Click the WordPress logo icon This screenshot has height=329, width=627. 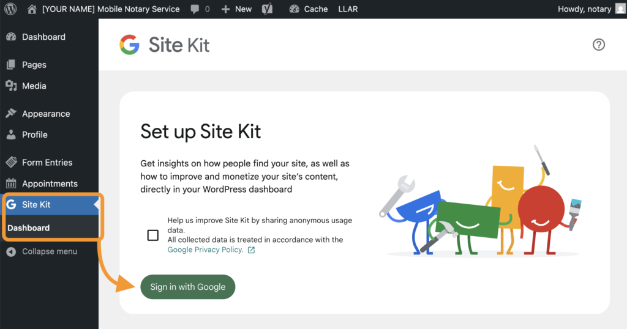click(x=10, y=9)
